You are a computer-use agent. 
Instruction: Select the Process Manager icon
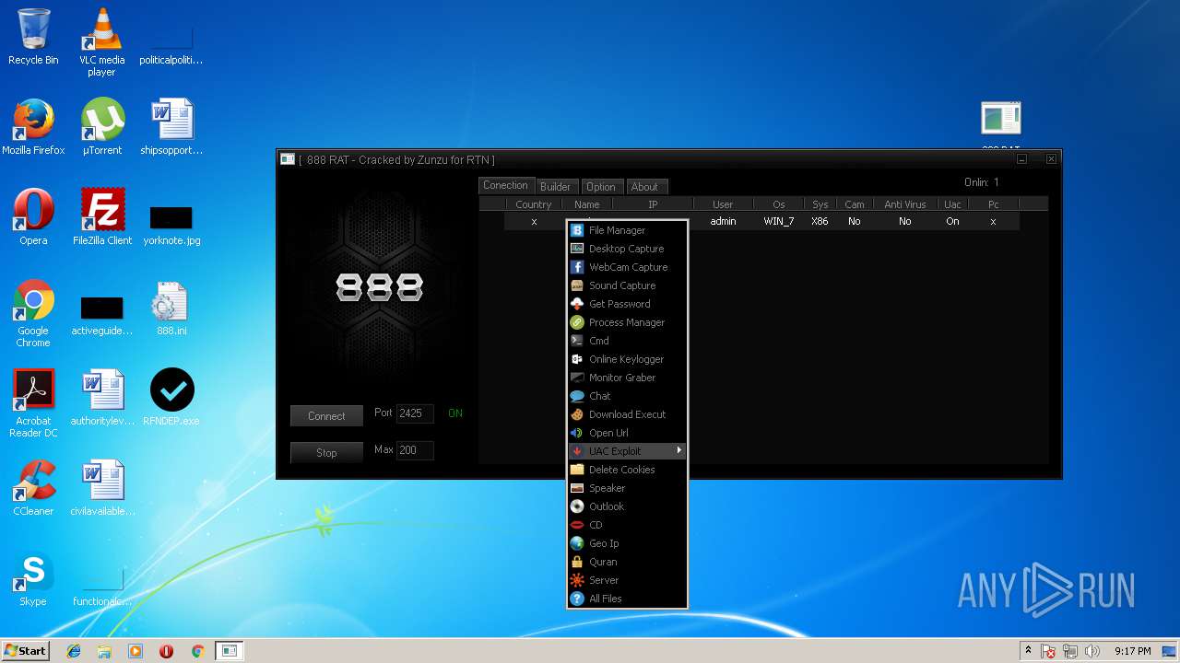577,322
